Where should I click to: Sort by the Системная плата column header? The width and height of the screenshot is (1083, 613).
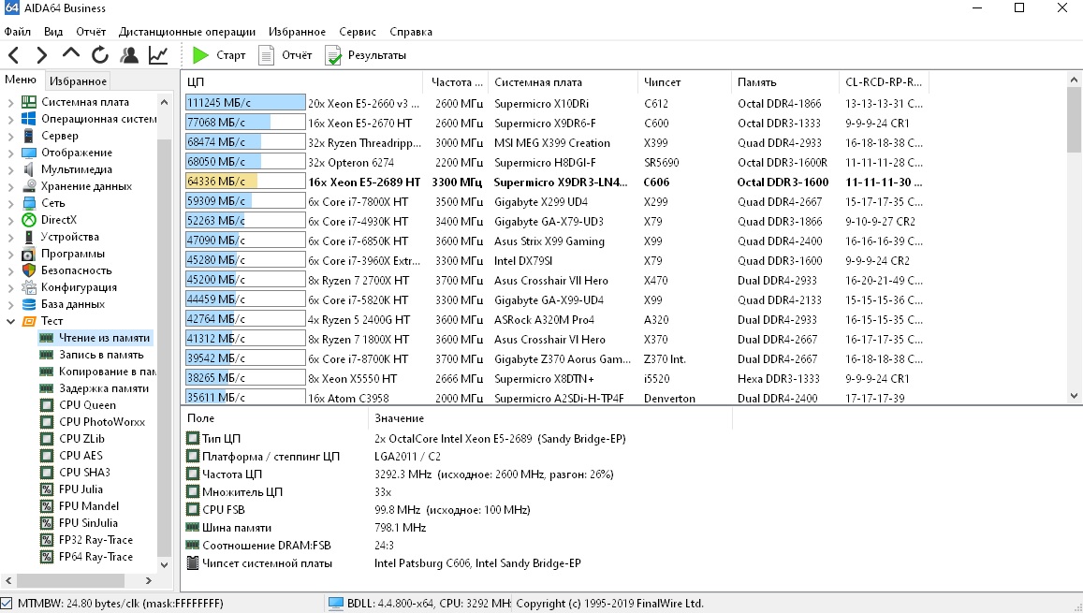[563, 82]
